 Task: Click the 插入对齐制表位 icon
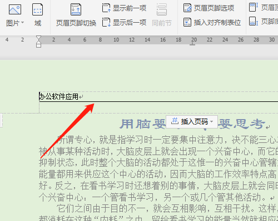[187, 22]
